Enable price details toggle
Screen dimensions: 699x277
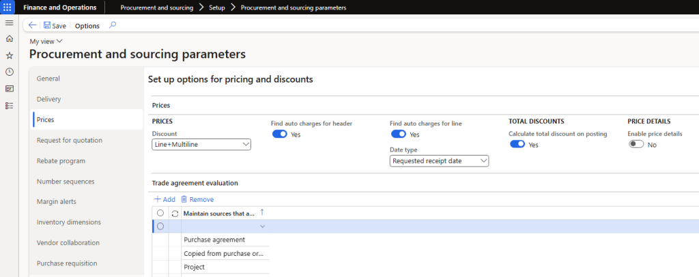(636, 145)
